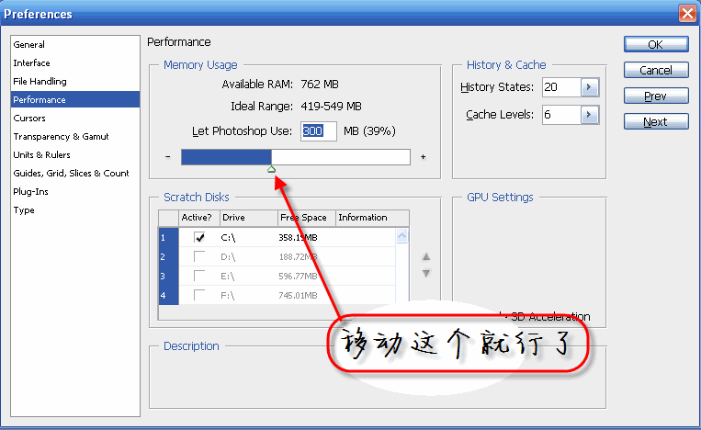This screenshot has width=701, height=430.
Task: Click the D:\ drive label
Action: pos(228,257)
